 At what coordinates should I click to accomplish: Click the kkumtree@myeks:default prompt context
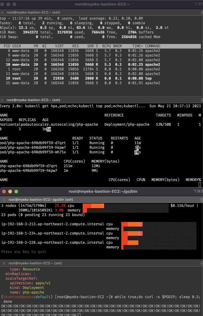coord(27,297)
